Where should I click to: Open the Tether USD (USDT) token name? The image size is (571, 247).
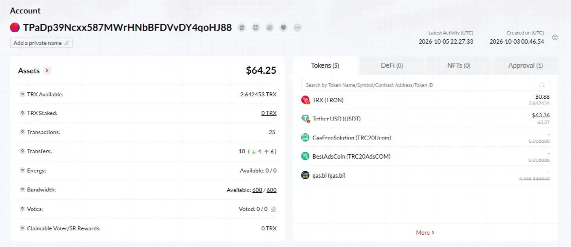[337, 119]
